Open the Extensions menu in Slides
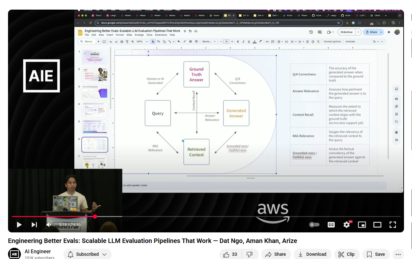Screen dimensions: 412x259 coord(161,35)
